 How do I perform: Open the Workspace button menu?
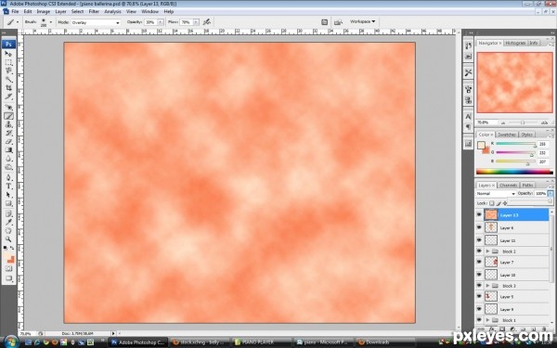(362, 21)
